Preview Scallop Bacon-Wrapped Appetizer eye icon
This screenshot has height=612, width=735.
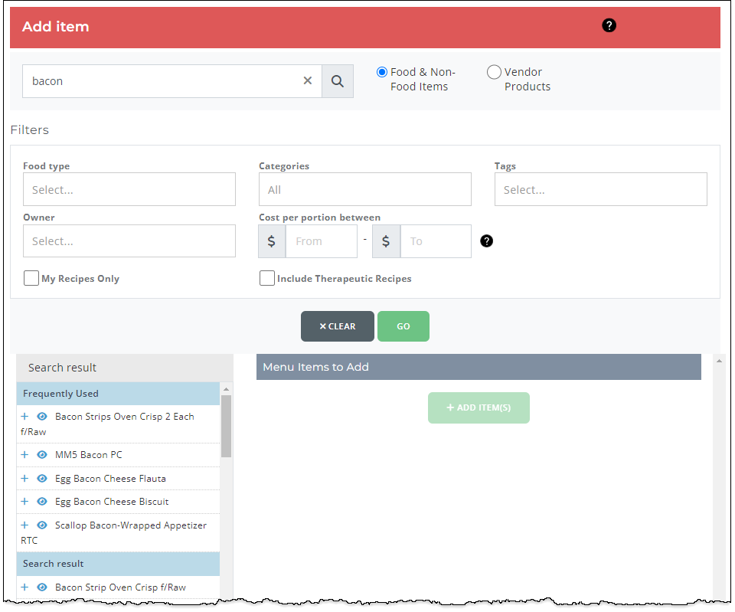click(42, 525)
